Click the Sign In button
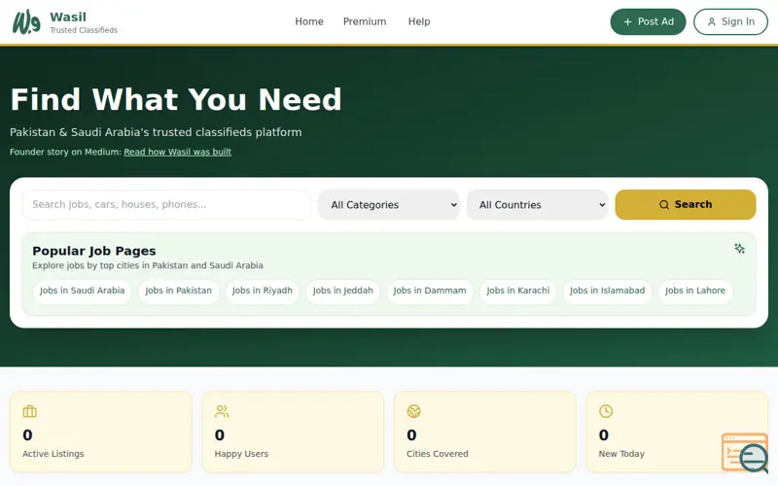 point(731,21)
